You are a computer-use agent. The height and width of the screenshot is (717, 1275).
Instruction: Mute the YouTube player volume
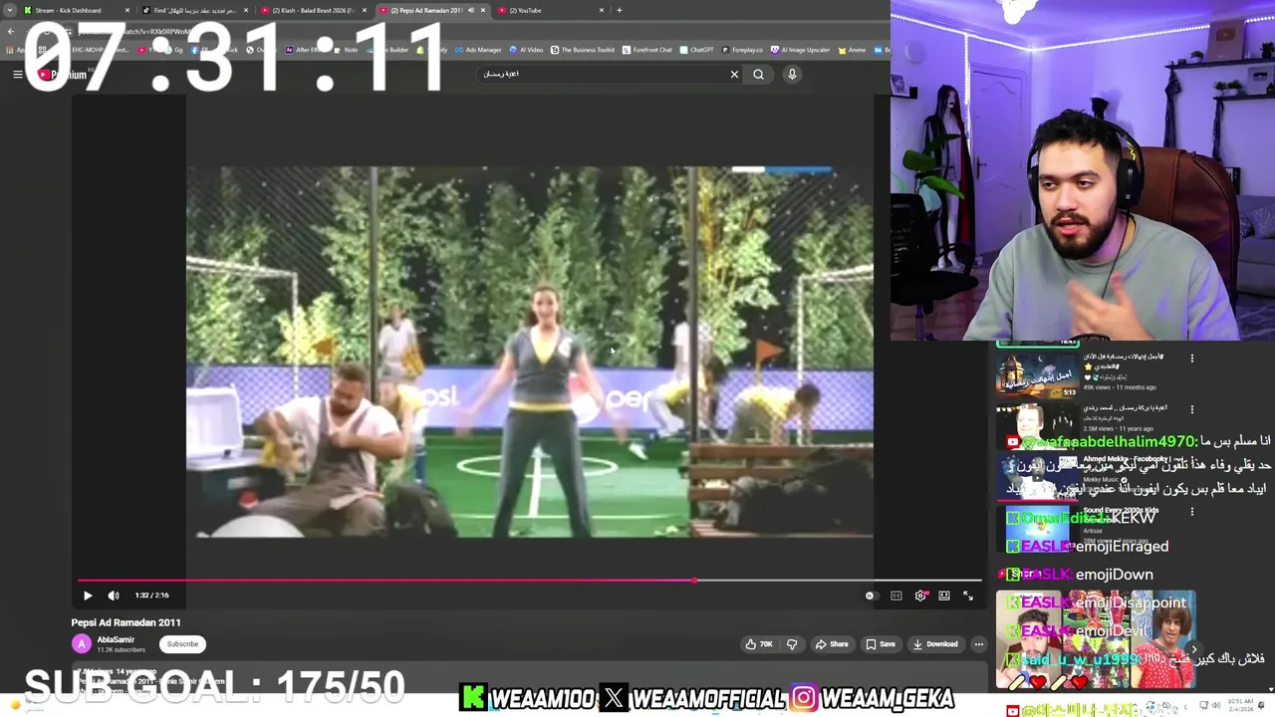click(114, 596)
